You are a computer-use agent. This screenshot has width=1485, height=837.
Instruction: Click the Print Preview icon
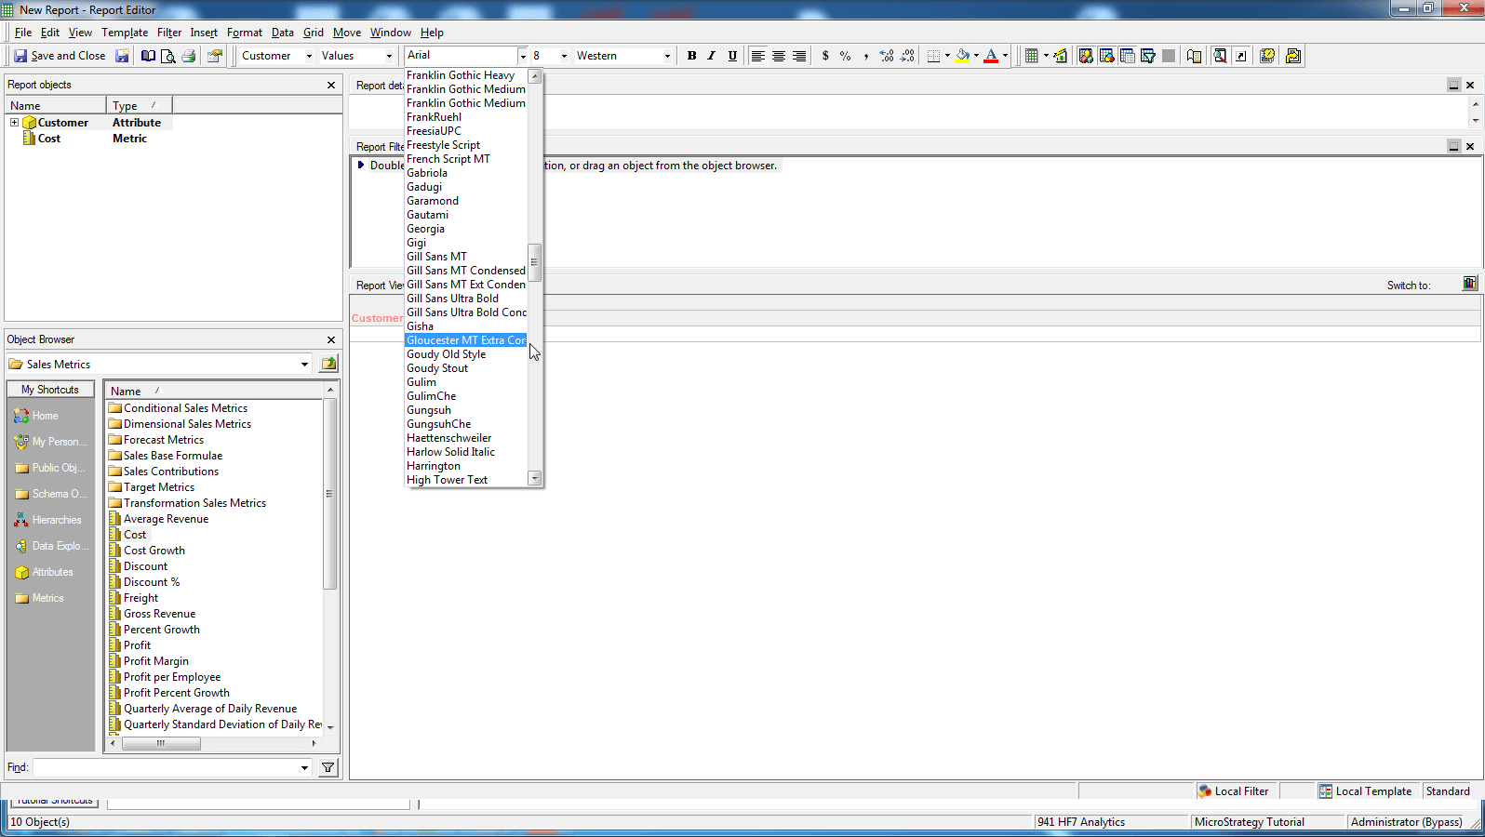168,56
